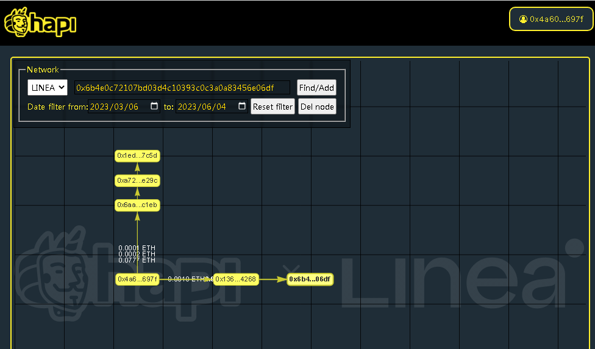
Task: Click the date filter from field 2023/03/06
Action: 124,107
